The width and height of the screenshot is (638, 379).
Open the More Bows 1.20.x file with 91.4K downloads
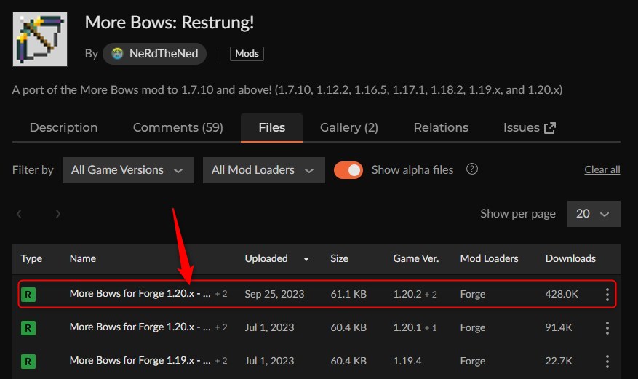(x=140, y=327)
